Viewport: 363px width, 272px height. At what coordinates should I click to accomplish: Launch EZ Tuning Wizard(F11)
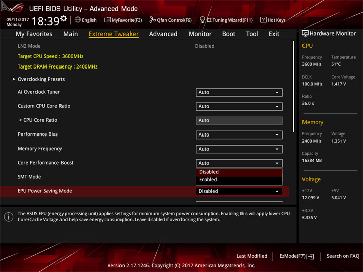point(226,20)
